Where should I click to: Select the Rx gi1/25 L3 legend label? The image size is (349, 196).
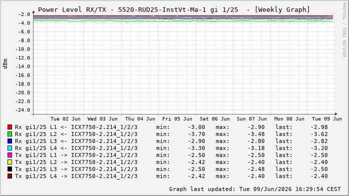pyautogui.click(x=76, y=141)
